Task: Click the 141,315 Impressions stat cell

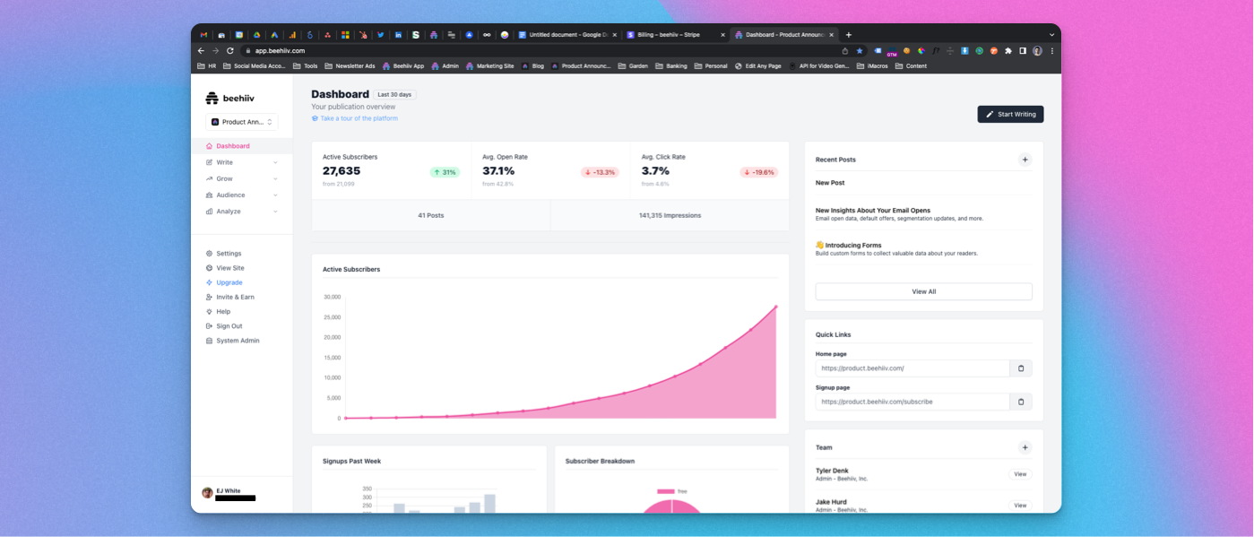Action: click(670, 215)
